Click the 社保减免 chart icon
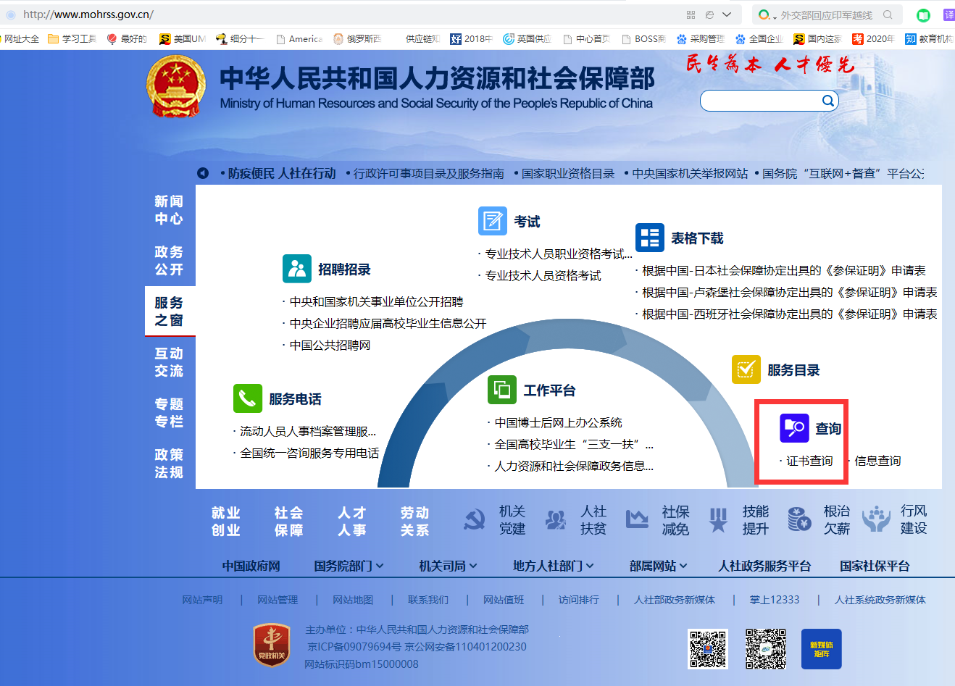Screen dimensions: 955x686 pos(637,519)
